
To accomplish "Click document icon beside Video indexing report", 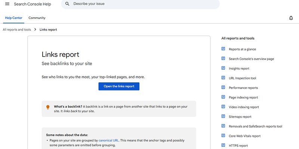I will pyautogui.click(x=223, y=107).
